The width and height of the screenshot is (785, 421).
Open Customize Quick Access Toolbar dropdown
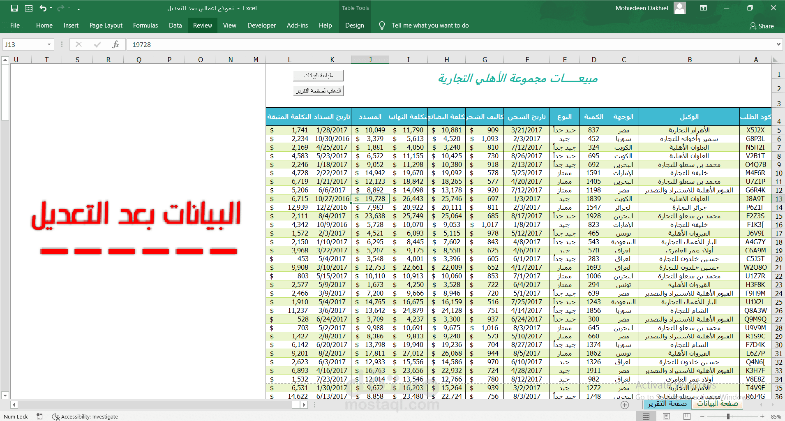[x=78, y=8]
